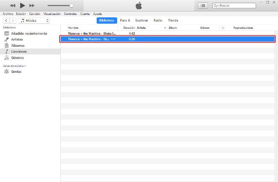Open the list view icon next to search
This screenshot has width=278, height=182.
coord(203,6)
